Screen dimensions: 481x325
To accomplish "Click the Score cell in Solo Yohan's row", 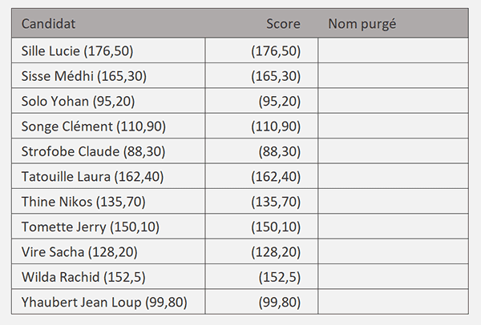I will 261,102.
